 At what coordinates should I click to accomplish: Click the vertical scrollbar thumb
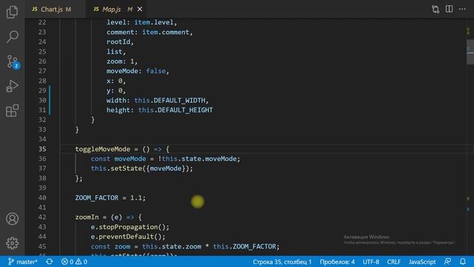(x=470, y=52)
